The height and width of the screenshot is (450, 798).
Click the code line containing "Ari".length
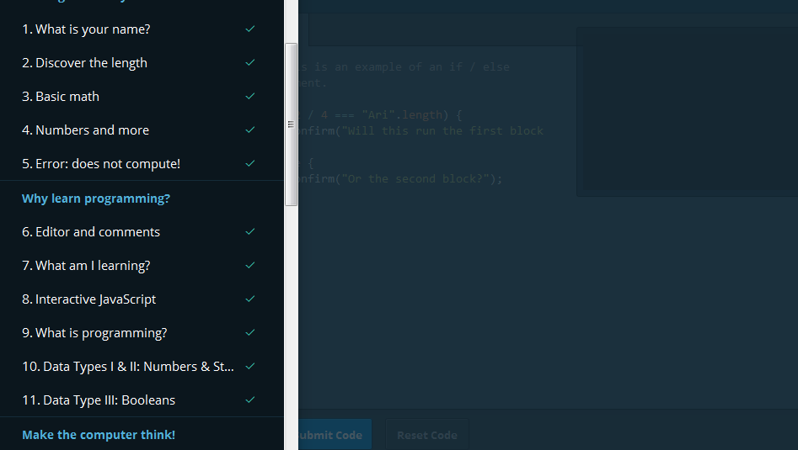(x=380, y=115)
